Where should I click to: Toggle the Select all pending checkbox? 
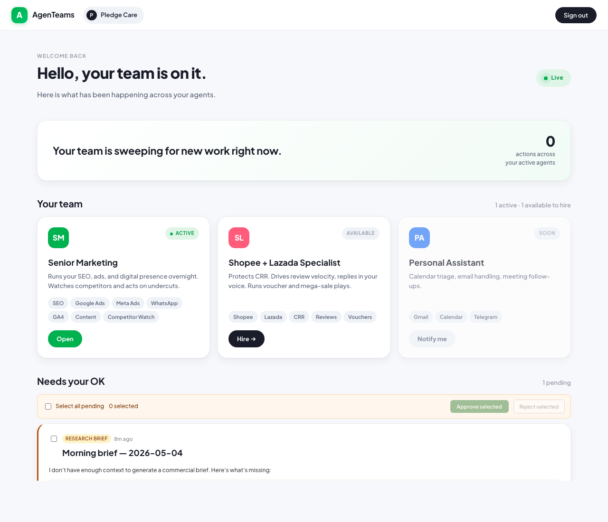48,406
